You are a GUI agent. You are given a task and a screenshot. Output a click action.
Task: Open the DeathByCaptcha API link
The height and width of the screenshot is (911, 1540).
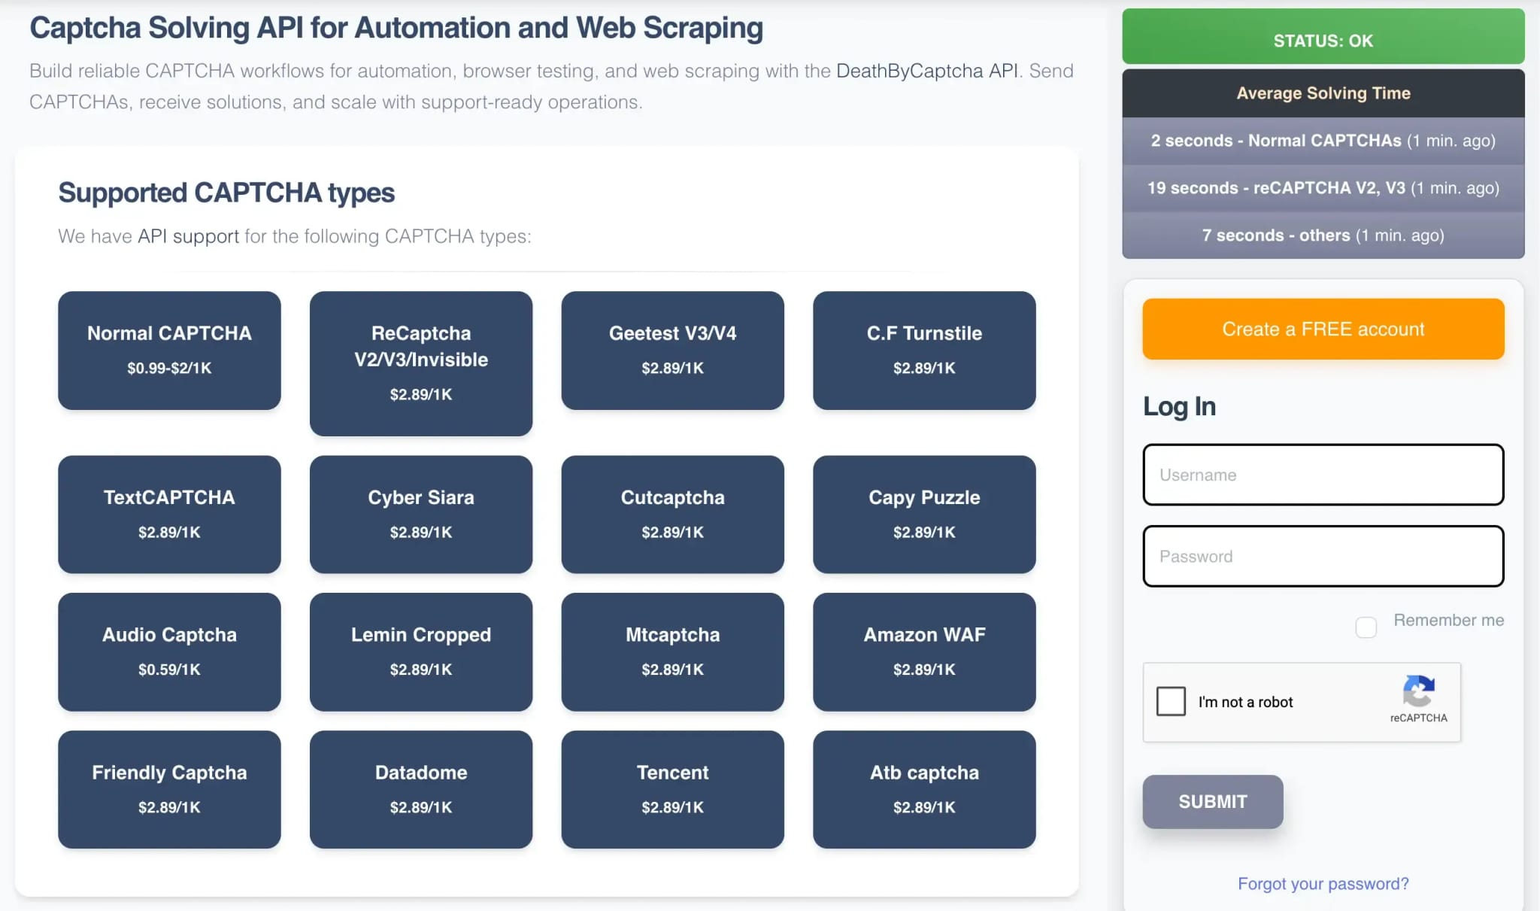[926, 71]
